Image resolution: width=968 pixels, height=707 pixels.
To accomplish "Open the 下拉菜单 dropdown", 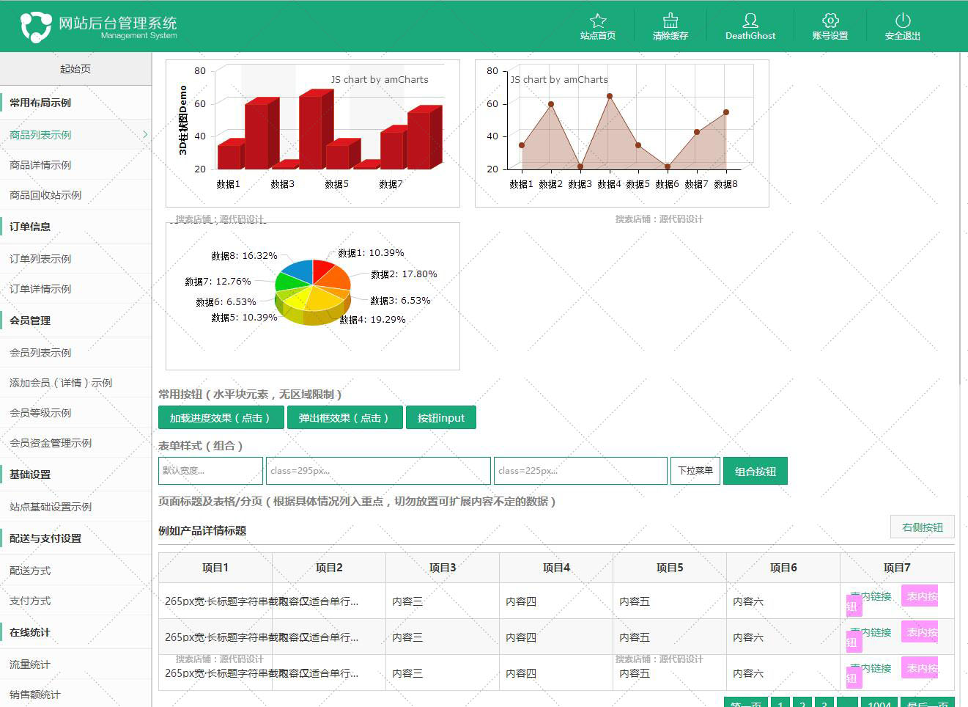I will 695,471.
